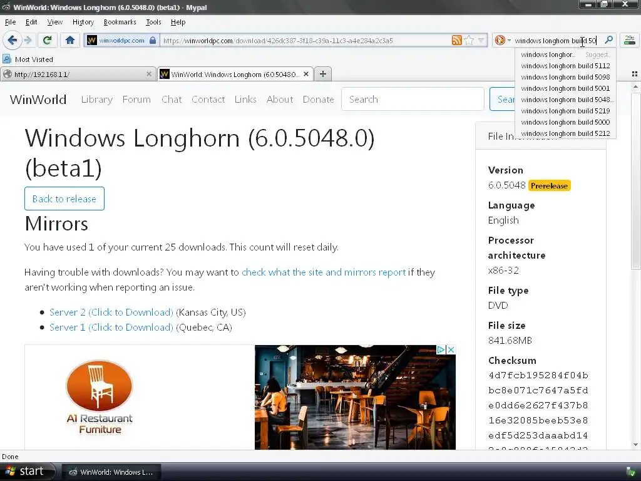
Task: Pick suggestion windows longhorn build 5000
Action: click(x=565, y=122)
